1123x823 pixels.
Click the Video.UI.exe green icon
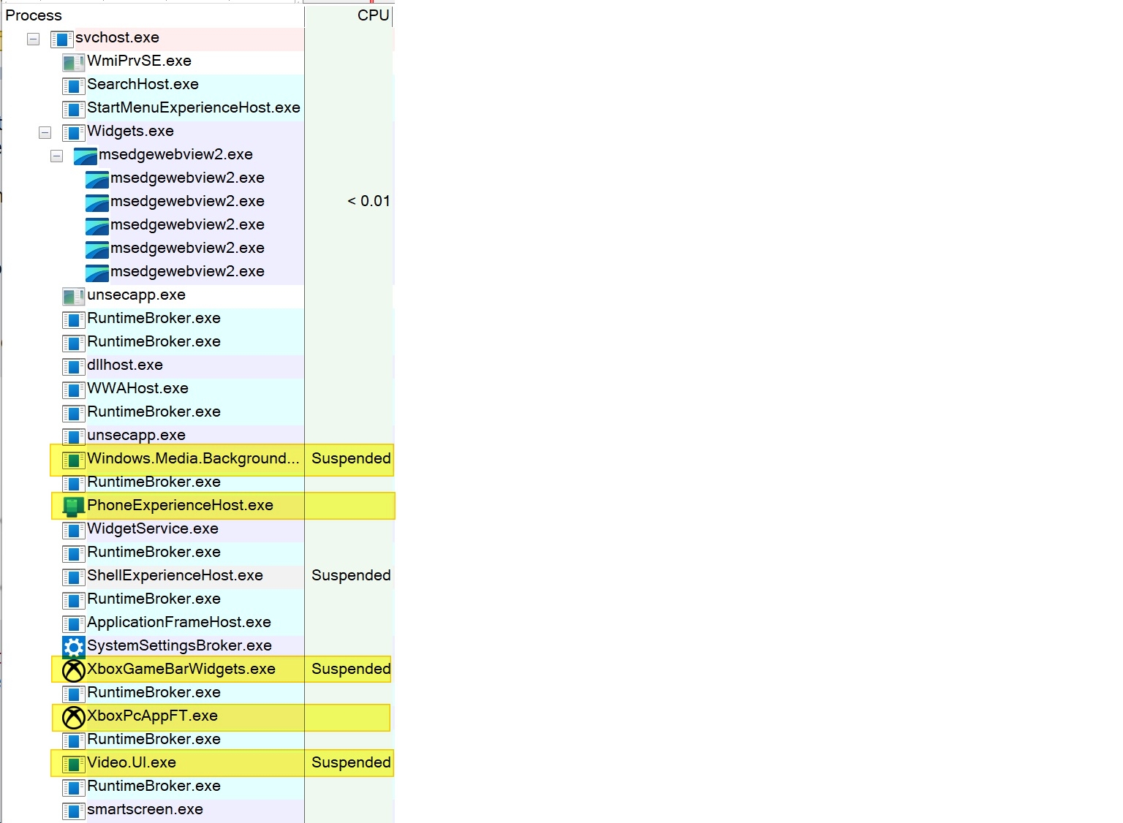pyautogui.click(x=74, y=764)
